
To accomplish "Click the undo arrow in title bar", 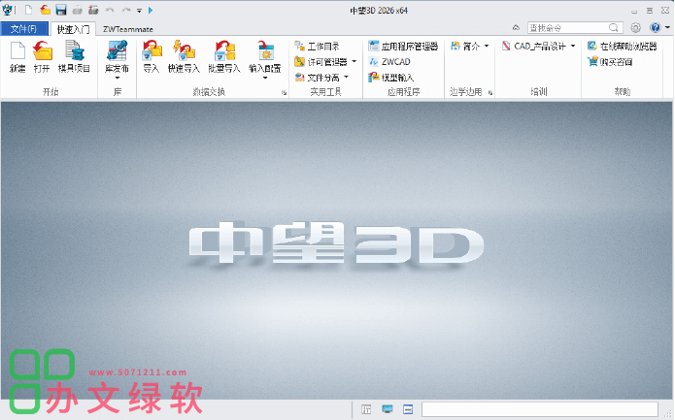I will coord(110,10).
